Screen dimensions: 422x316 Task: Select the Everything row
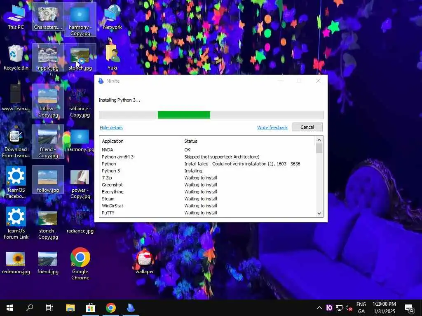(207, 192)
